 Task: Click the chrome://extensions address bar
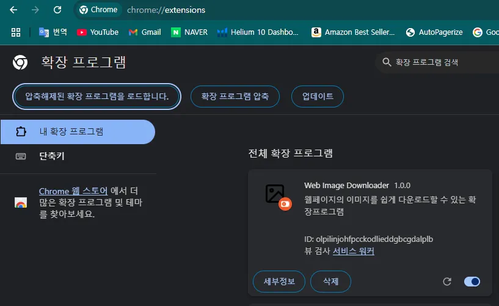point(166,10)
